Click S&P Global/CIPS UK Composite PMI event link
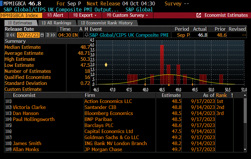251x159 pixels. pos(129,35)
